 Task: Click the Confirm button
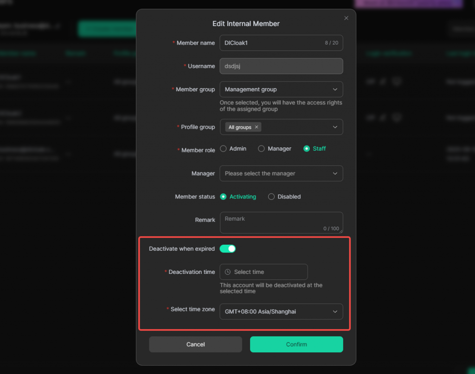click(x=296, y=344)
